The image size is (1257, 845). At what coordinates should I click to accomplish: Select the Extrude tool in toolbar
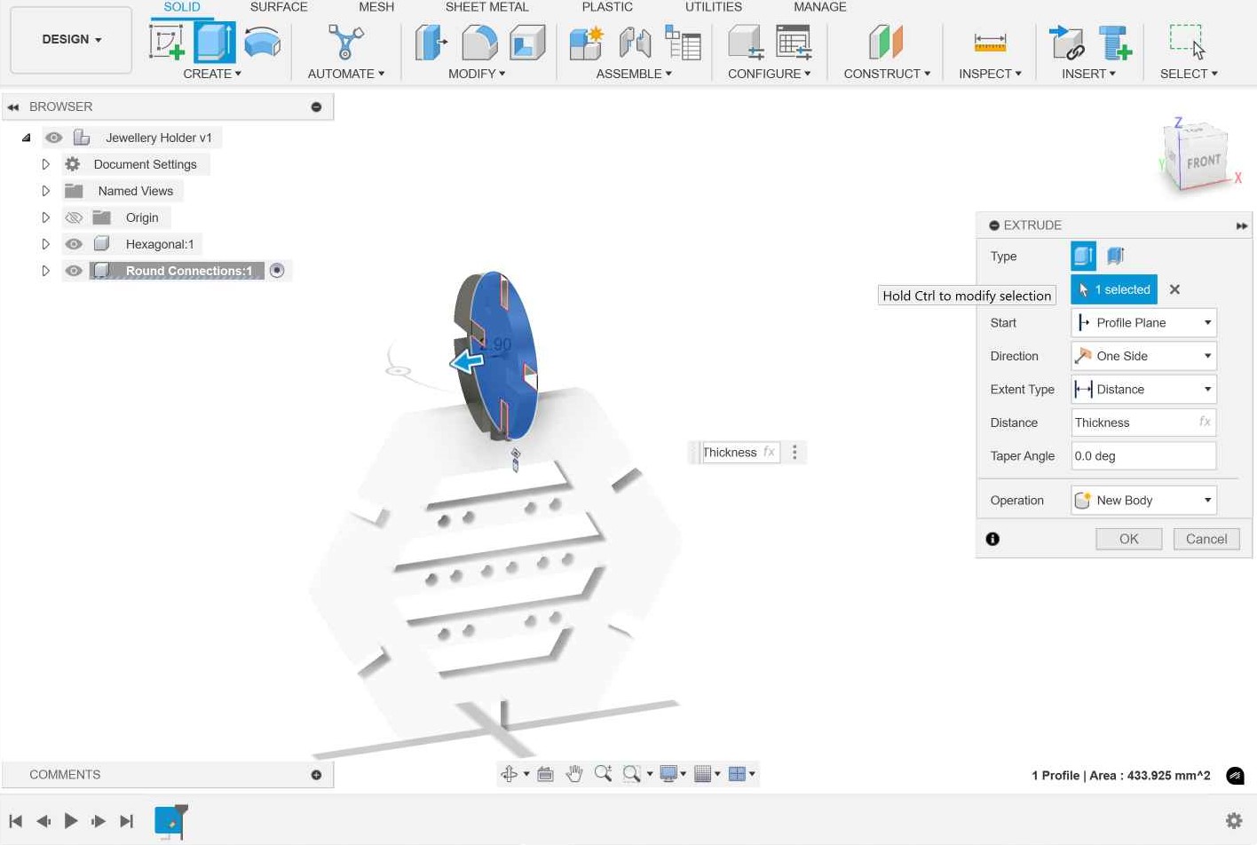click(x=214, y=42)
